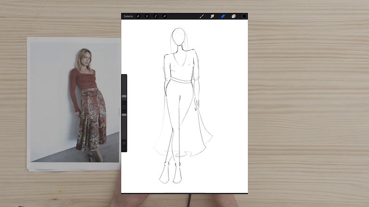Viewport: 369px width, 207px height.
Task: Select the Smudge finger tool
Action: (x=212, y=16)
